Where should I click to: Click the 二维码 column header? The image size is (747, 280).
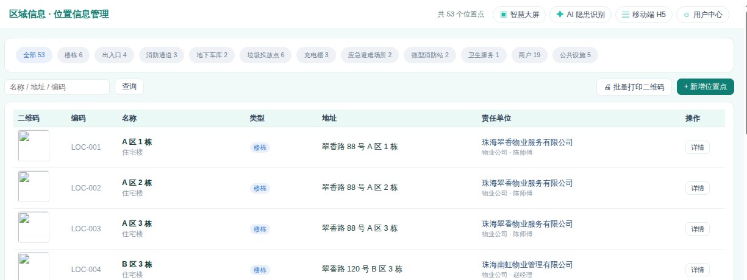tap(29, 118)
